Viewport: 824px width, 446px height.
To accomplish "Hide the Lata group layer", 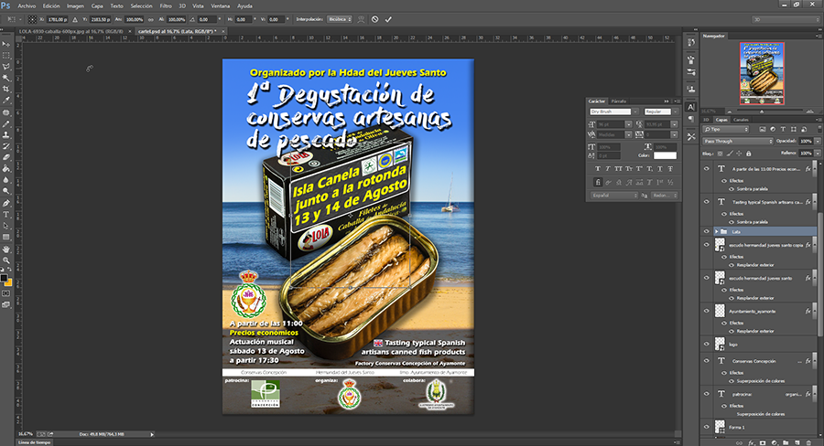I will point(706,231).
